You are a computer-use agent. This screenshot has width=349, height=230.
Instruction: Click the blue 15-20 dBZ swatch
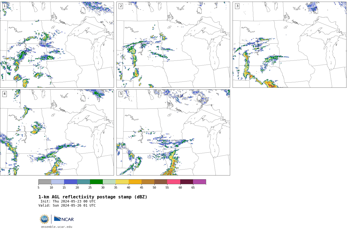point(71,182)
